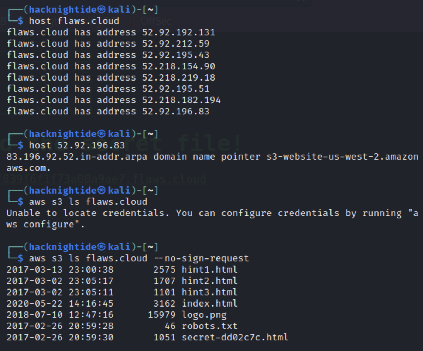The image size is (423, 351).
Task: Select IP address 52.218.219.18
Action: (x=178, y=78)
